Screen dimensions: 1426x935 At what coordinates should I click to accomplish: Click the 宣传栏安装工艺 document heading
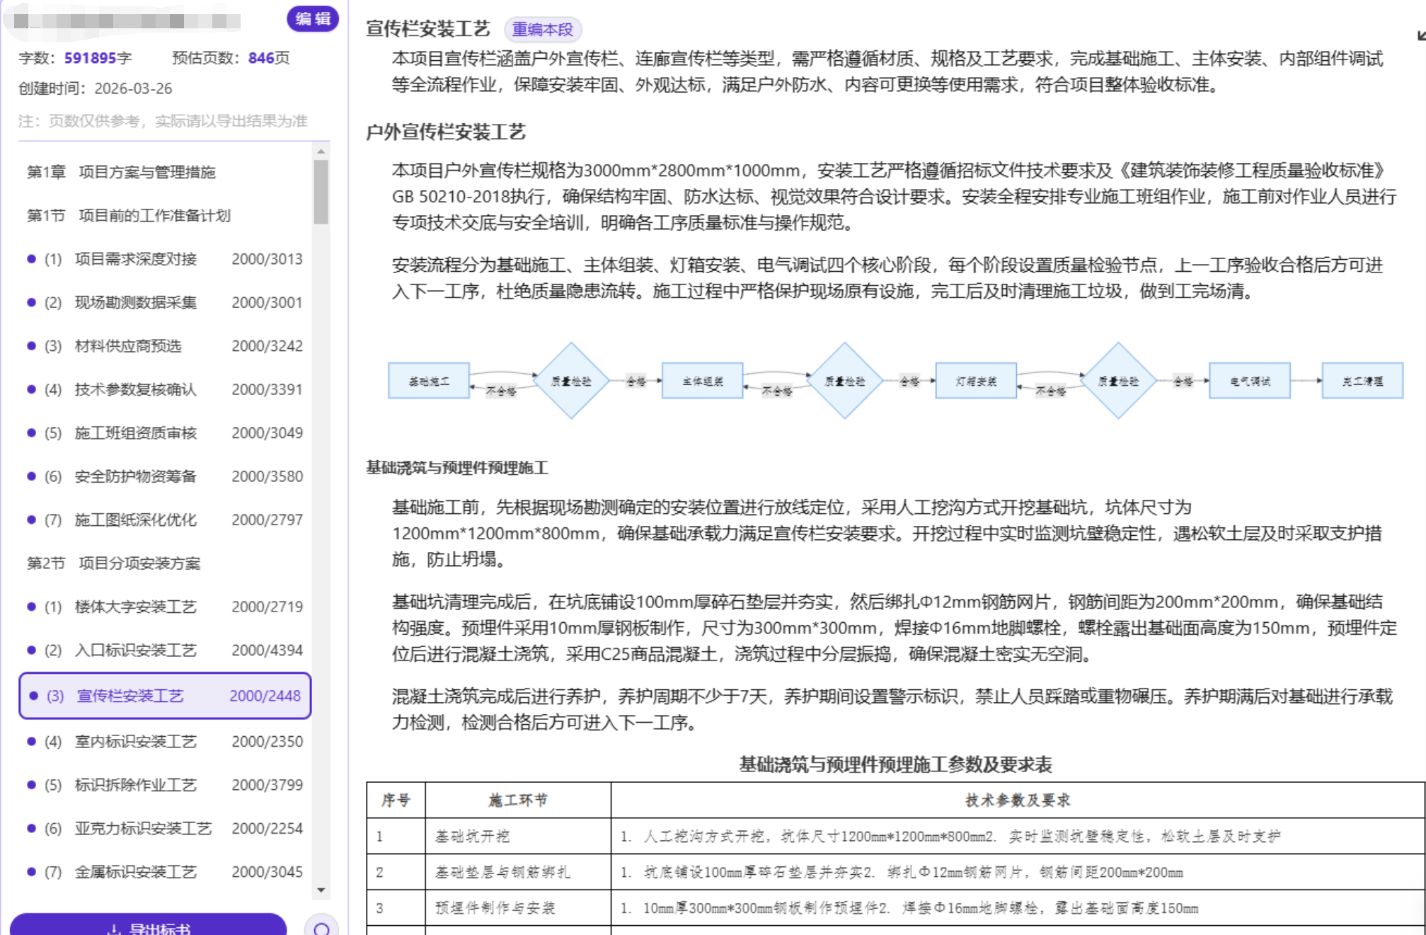428,29
